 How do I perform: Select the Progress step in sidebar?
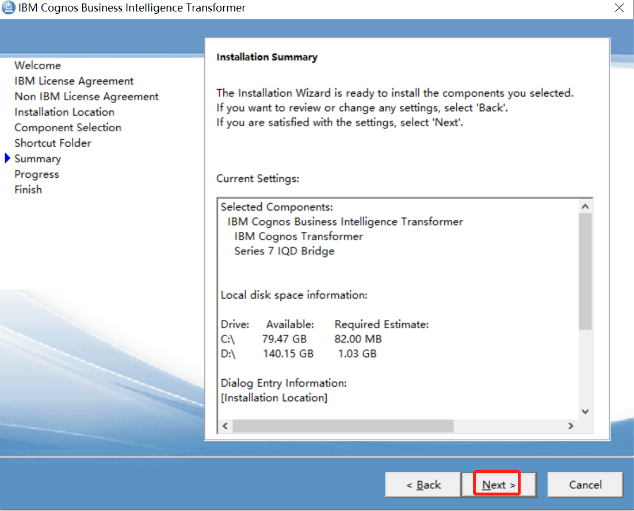(37, 174)
